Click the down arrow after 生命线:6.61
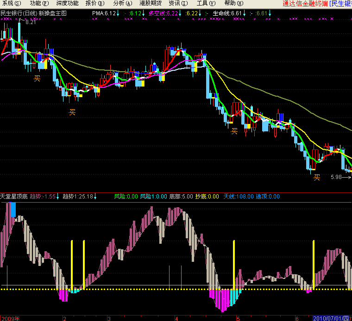352x321 pixels. 245,13
